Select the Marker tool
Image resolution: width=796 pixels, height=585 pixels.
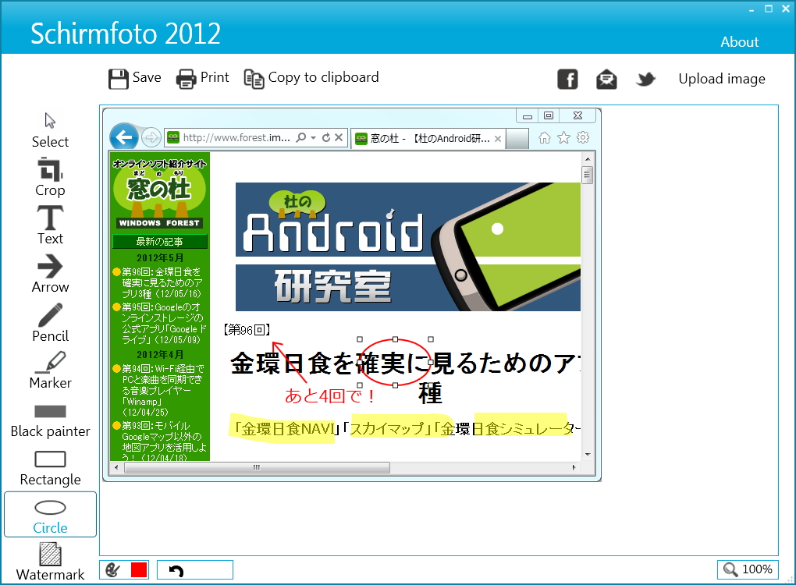click(x=50, y=370)
